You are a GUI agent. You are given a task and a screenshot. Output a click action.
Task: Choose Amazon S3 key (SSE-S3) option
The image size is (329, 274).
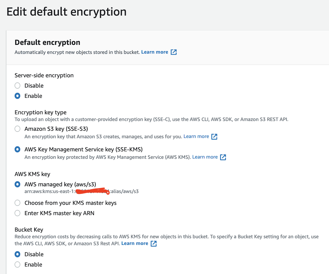click(x=18, y=129)
